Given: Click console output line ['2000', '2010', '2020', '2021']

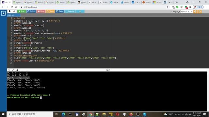Looking at the screenshot, I should pos(26,87).
